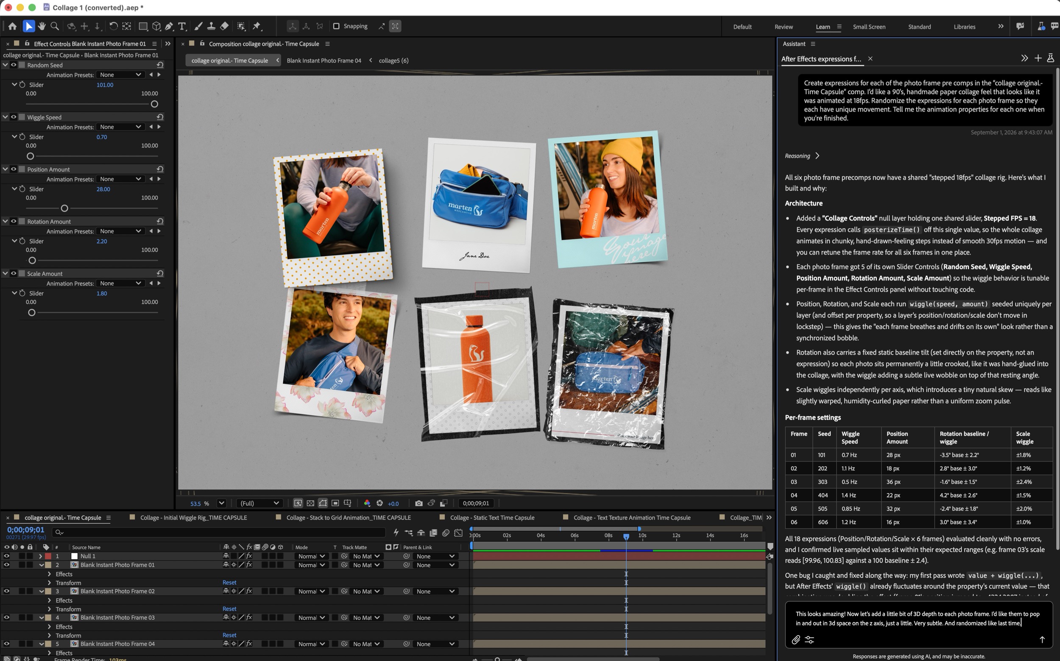
Task: Switch to the Libraries workspace
Action: (x=964, y=27)
